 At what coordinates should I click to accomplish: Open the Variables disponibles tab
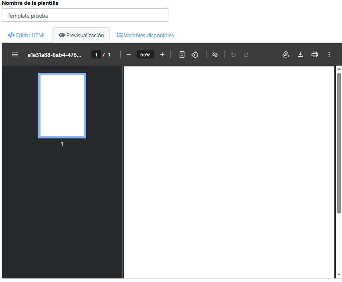145,35
